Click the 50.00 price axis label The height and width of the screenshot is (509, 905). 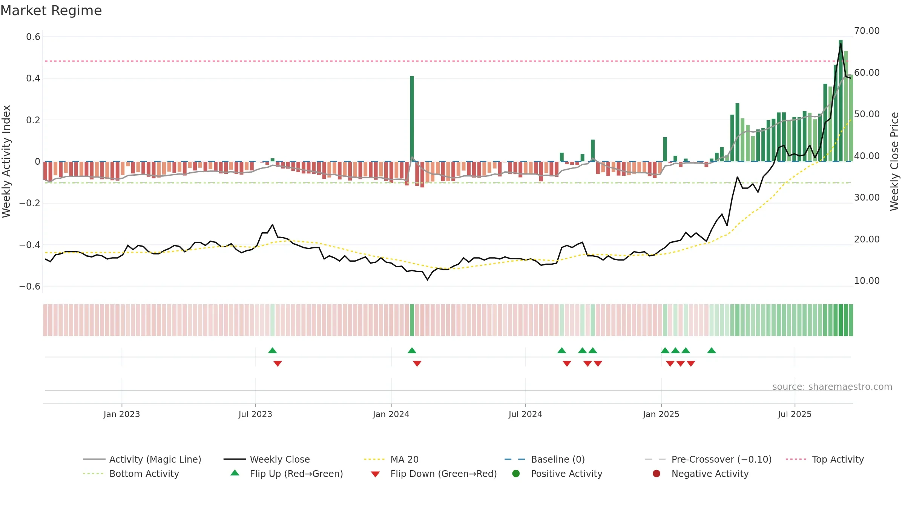click(x=867, y=114)
